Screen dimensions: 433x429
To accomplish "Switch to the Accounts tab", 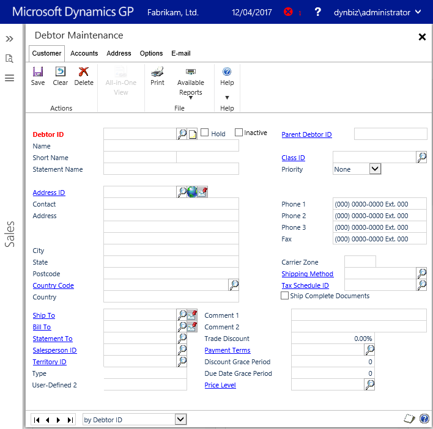I will (84, 53).
